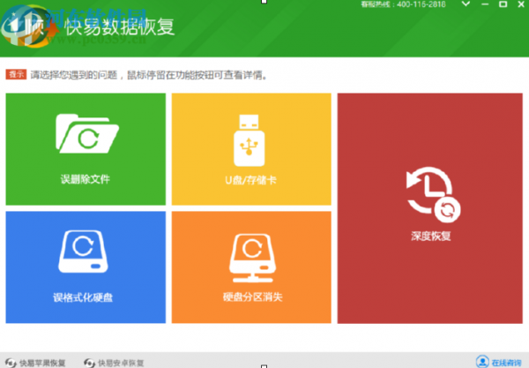Image resolution: width=529 pixels, height=368 pixels.
Task: Maximize the data recovery window
Action: coord(503,4)
